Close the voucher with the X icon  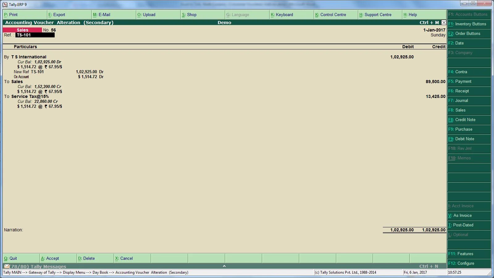pos(444,23)
